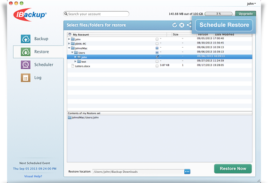Click the Restore location path field

pyautogui.click(x=138, y=172)
